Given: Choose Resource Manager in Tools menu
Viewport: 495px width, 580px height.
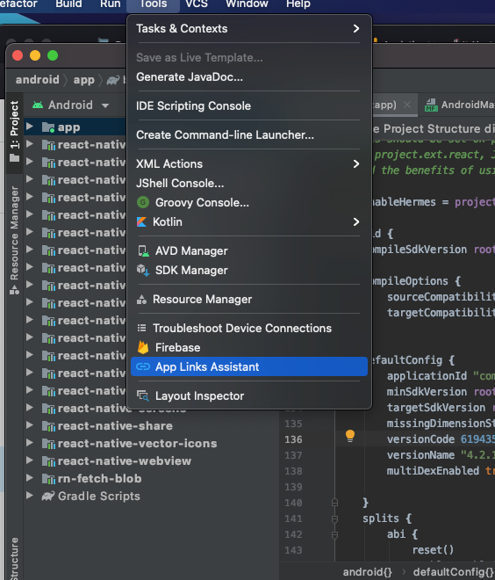Looking at the screenshot, I should tap(249, 299).
